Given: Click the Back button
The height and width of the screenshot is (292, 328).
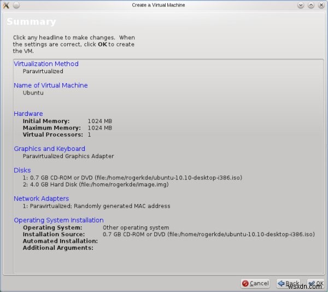Looking at the screenshot, I should click(289, 283).
